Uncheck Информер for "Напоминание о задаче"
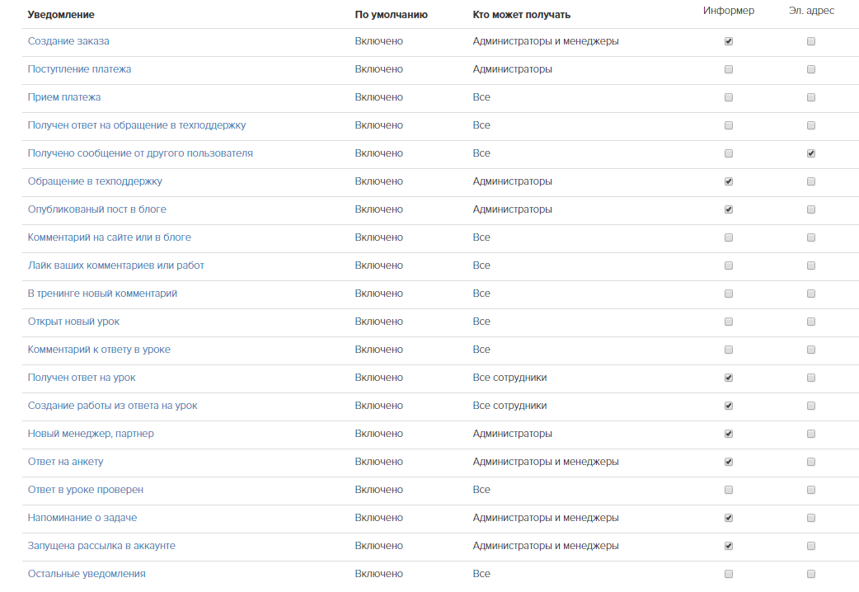The width and height of the screenshot is (859, 592). click(x=729, y=517)
